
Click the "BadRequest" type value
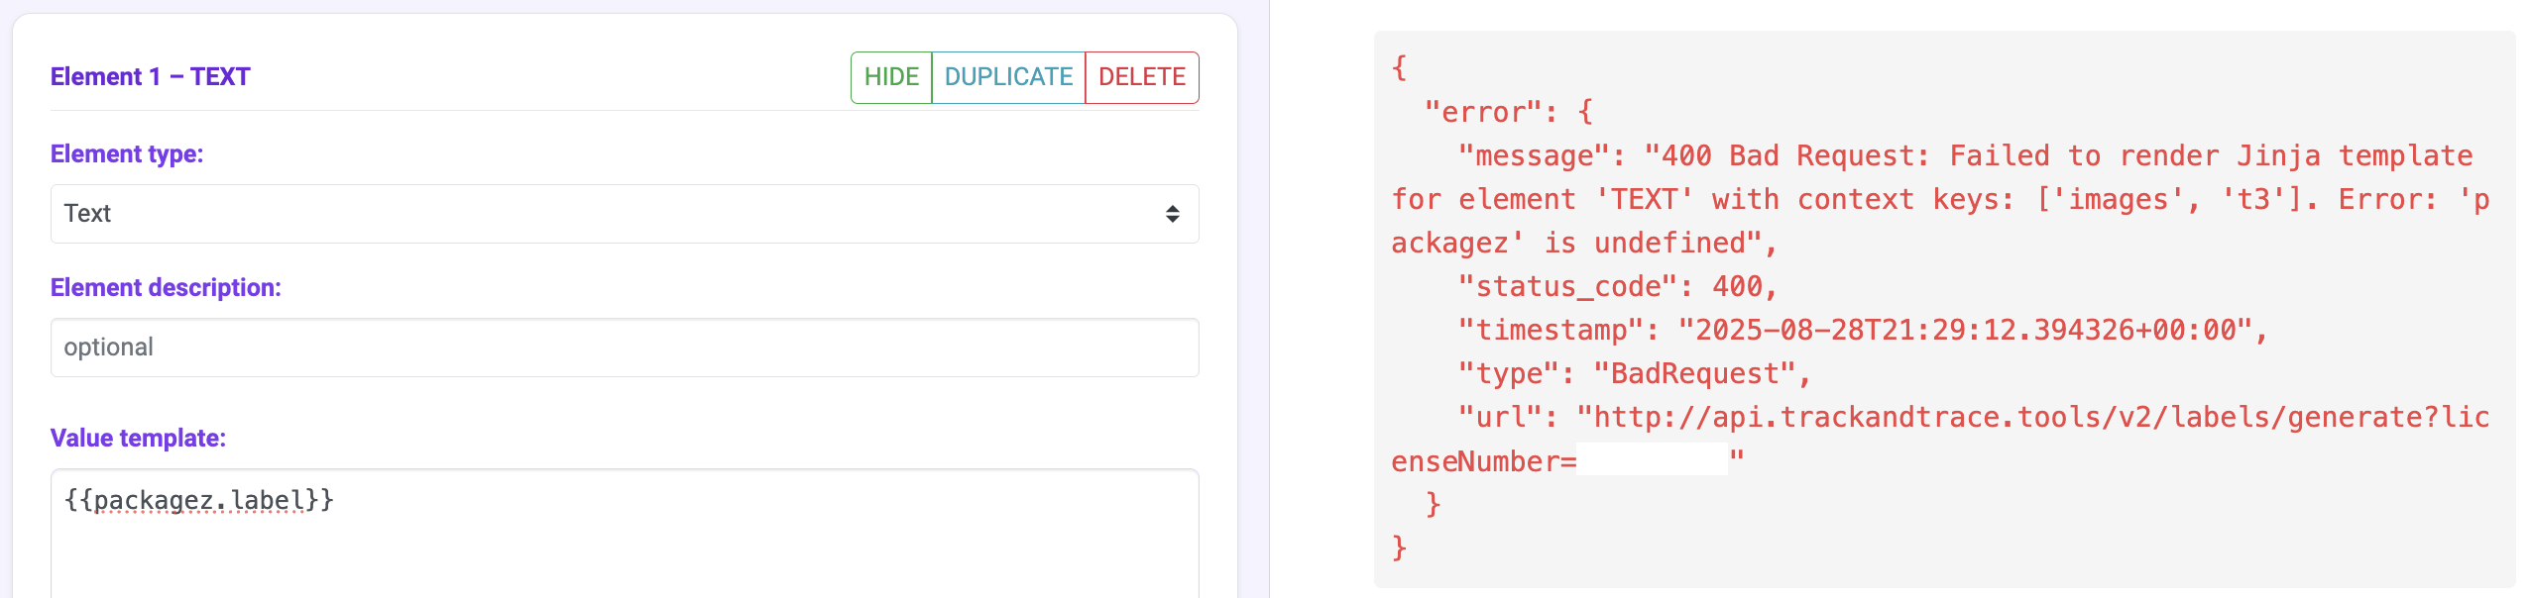1695,374
